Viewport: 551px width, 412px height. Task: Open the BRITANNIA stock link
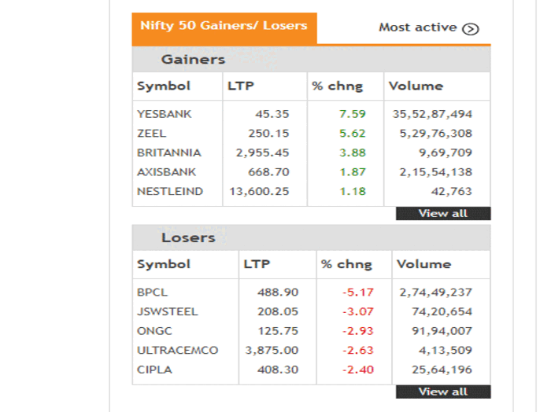[168, 153]
